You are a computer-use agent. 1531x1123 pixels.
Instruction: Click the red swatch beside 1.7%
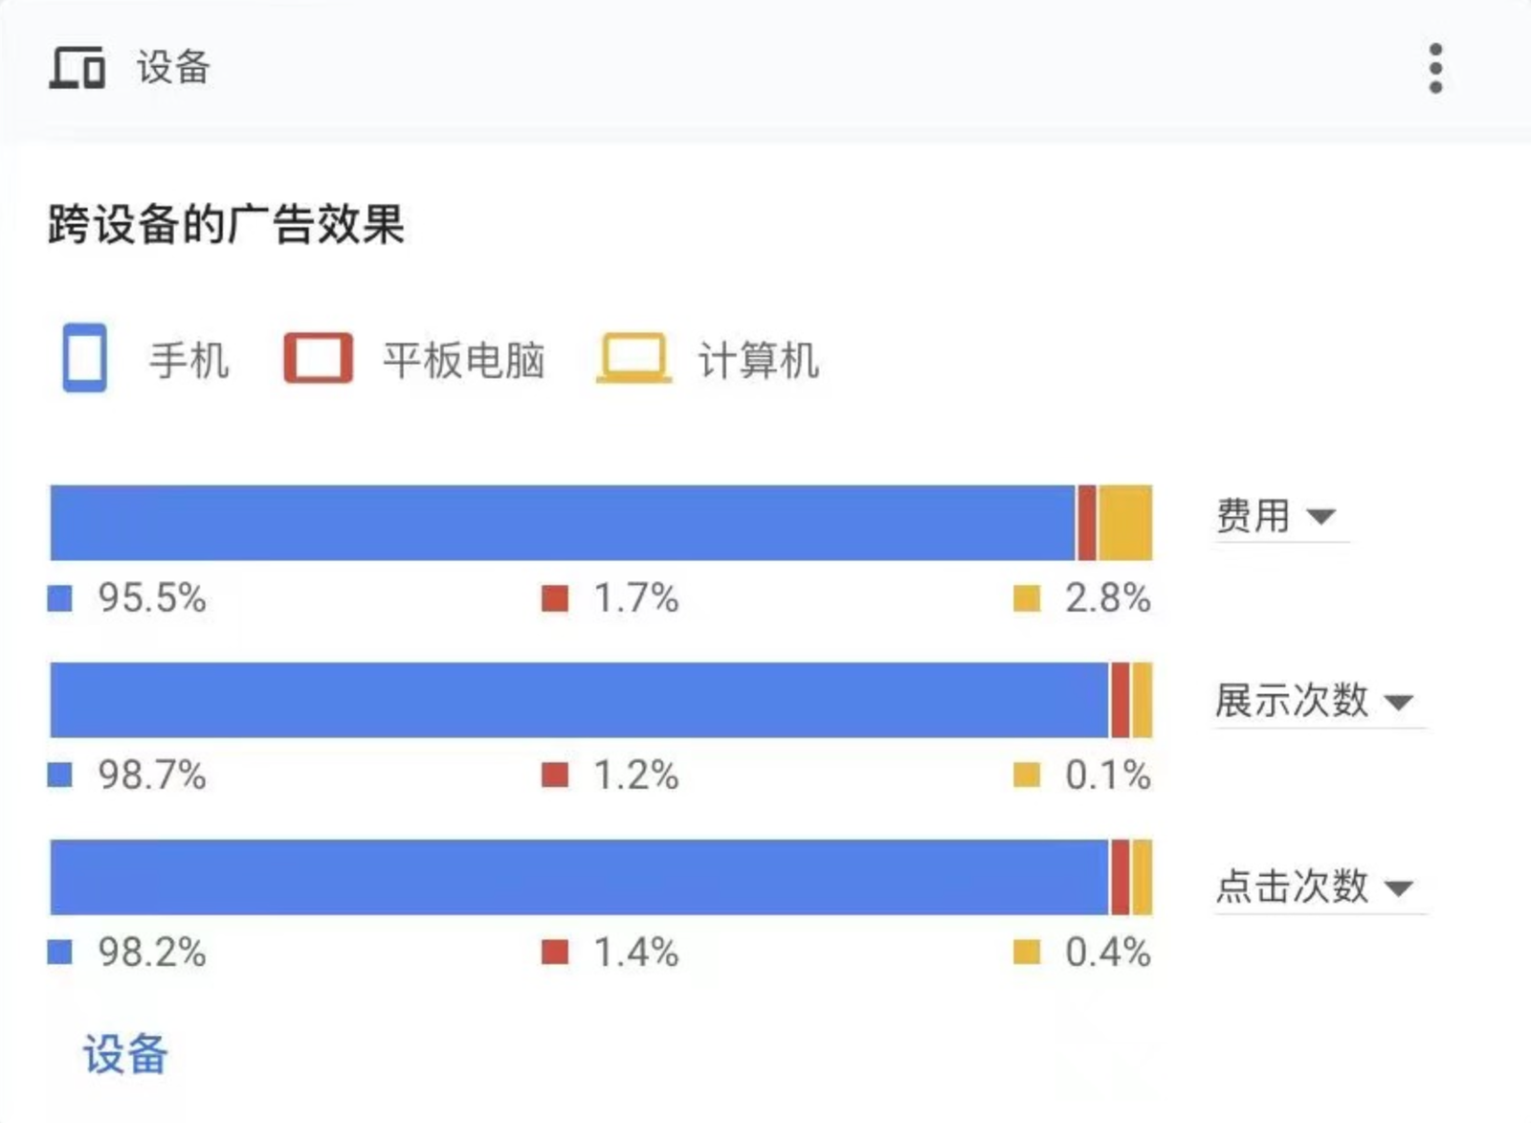[555, 598]
